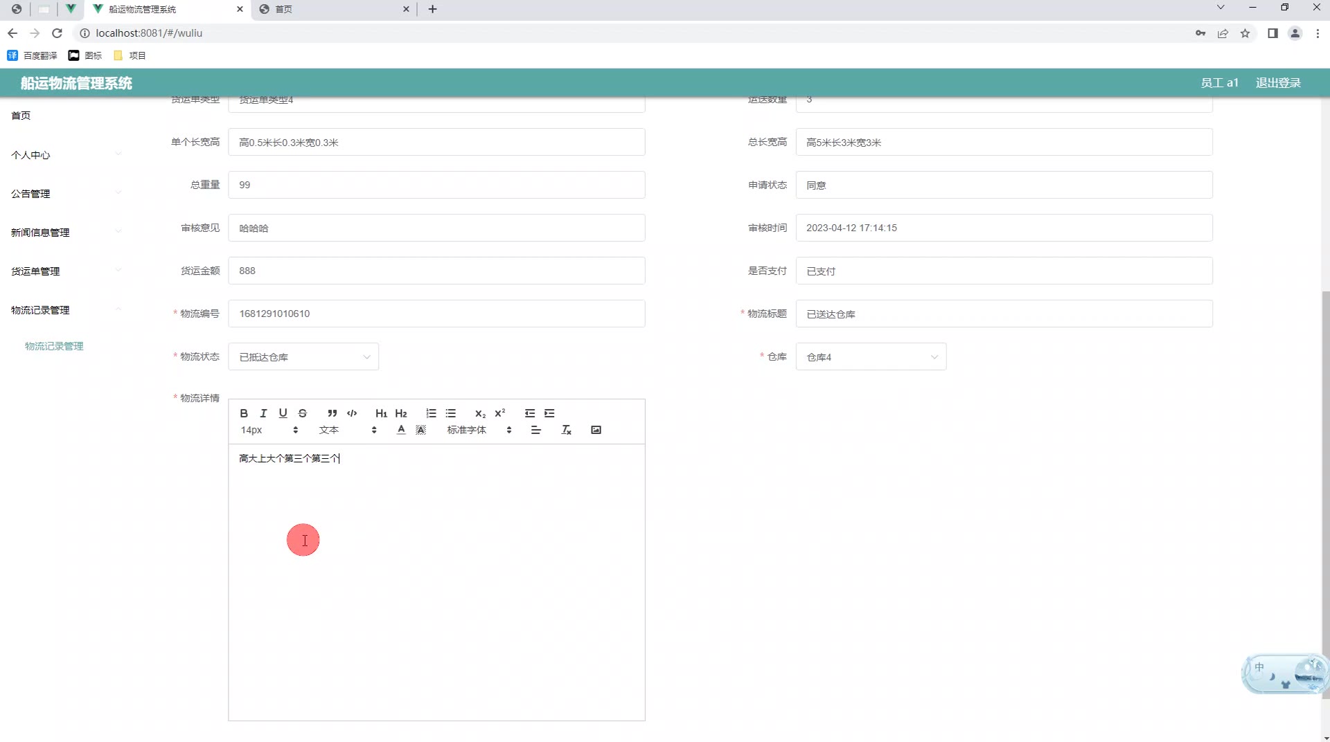Click into the 物流标题 field
This screenshot has height=742, width=1330.
point(1004,314)
